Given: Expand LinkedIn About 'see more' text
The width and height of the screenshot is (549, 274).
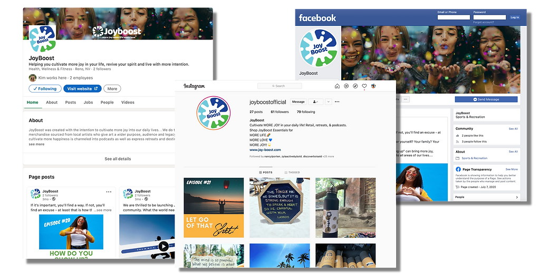Looking at the screenshot, I should (36, 144).
